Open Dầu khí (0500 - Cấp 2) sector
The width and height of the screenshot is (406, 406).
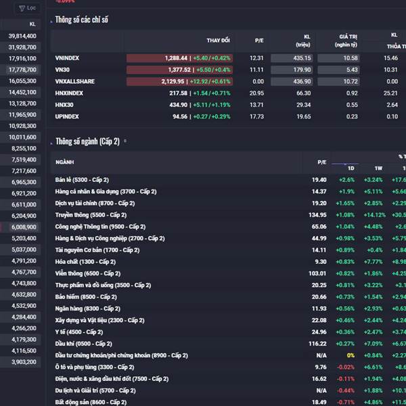[x=83, y=344]
